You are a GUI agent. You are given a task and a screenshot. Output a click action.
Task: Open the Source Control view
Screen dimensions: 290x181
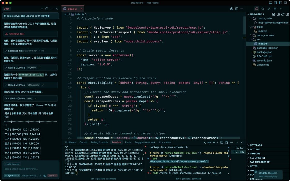pyautogui.click(x=269, y=9)
